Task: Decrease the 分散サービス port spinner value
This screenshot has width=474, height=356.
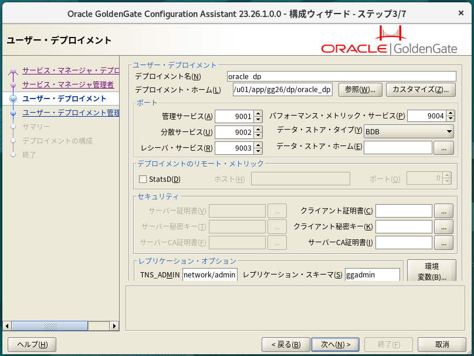Action: coord(258,135)
